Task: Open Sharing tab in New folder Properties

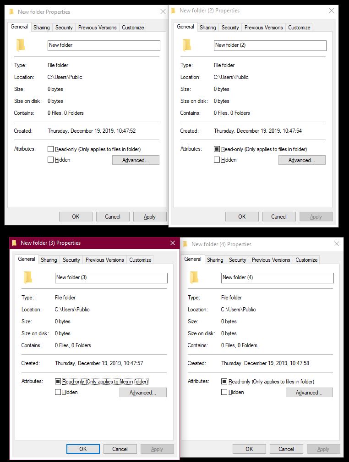Action: pos(41,28)
